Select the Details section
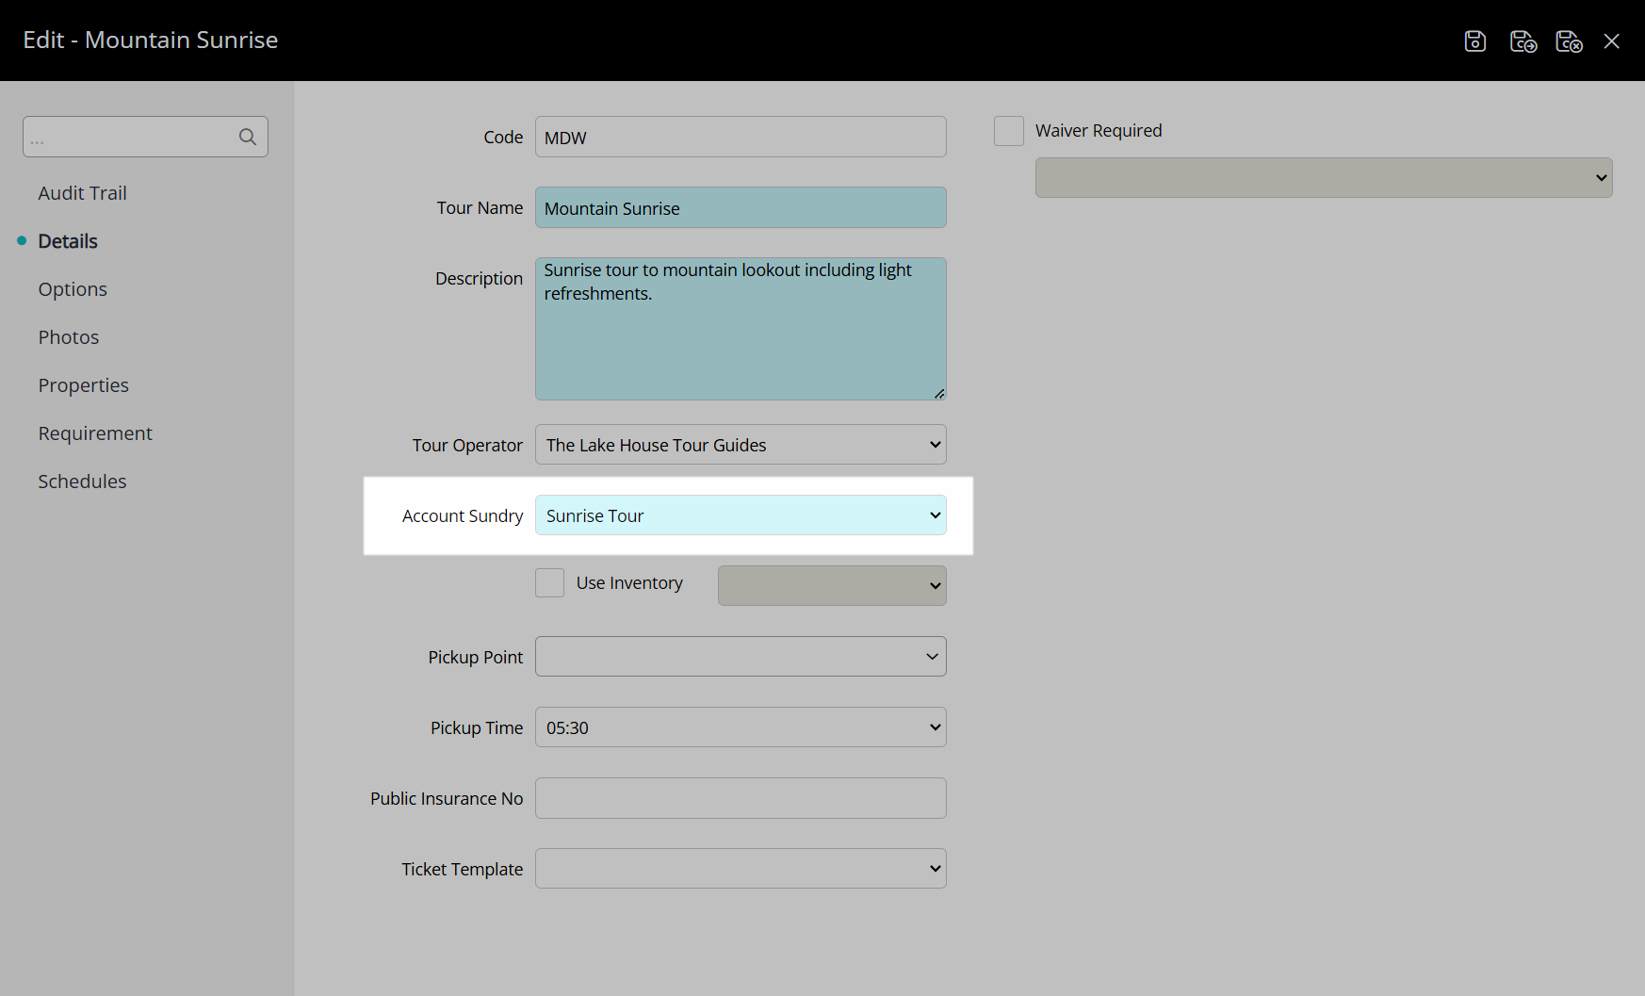Image resolution: width=1645 pixels, height=996 pixels. 68,241
